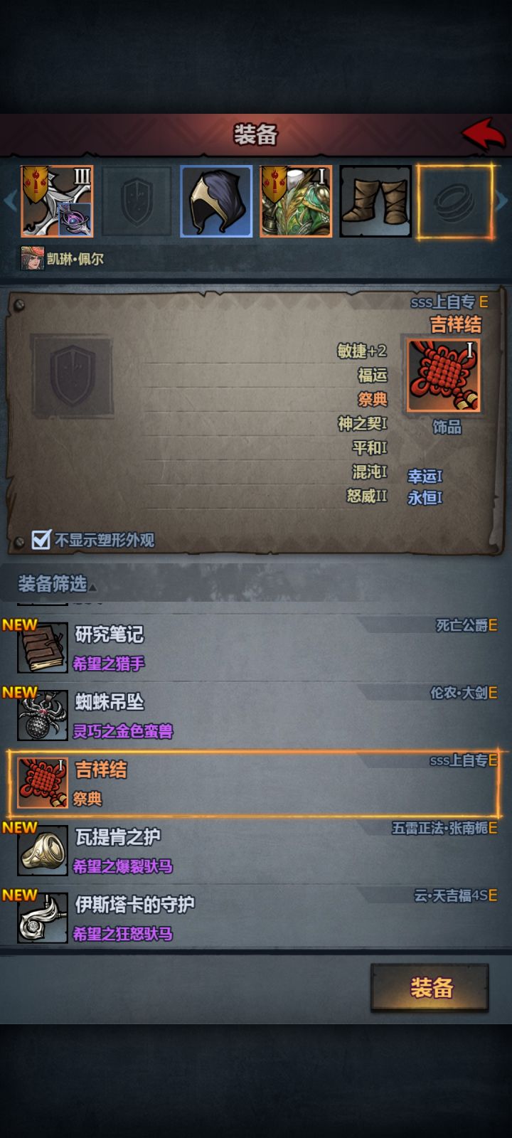Select the highlighted 吉祥结 list entry
This screenshot has width=512, height=1138.
(x=255, y=782)
